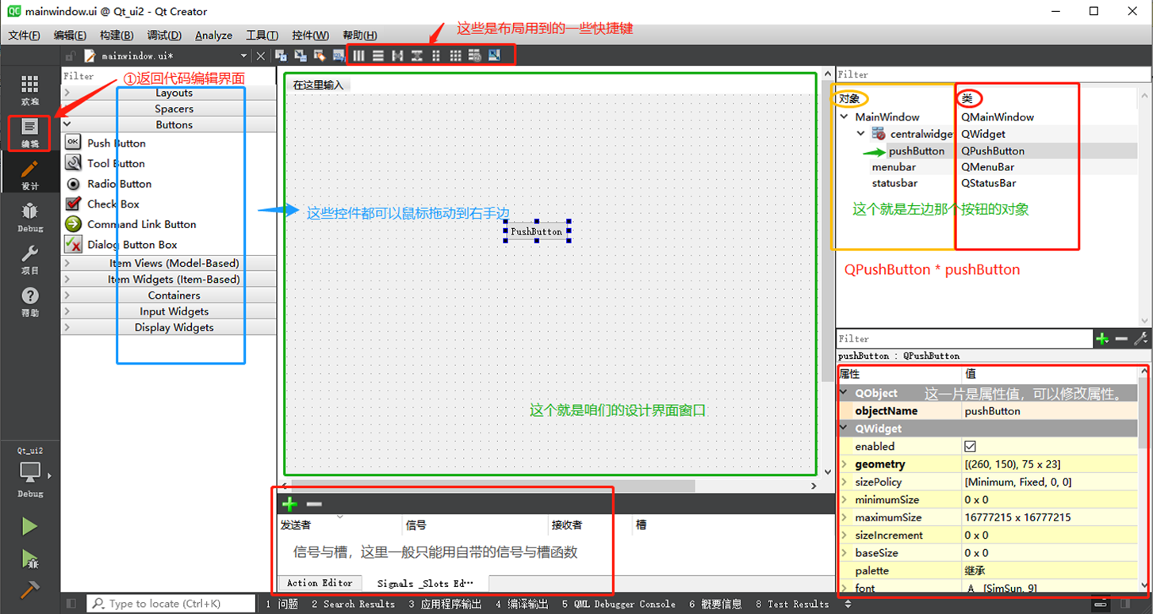1153x614 pixels.
Task: Break layout using the toolbar icon
Action: (474, 55)
